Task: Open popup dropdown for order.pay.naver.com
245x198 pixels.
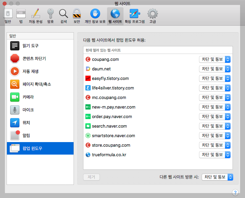Action: (x=215, y=117)
